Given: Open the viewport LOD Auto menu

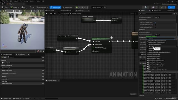Looking at the screenshot, I should pos(35,11).
